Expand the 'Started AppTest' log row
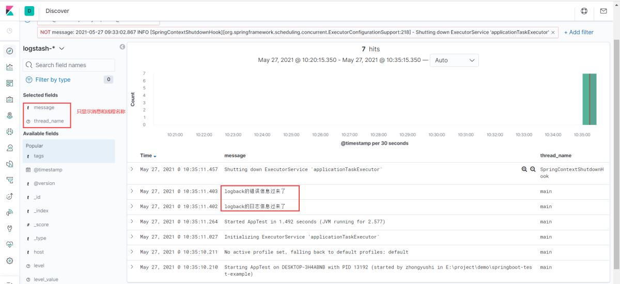 pos(132,222)
